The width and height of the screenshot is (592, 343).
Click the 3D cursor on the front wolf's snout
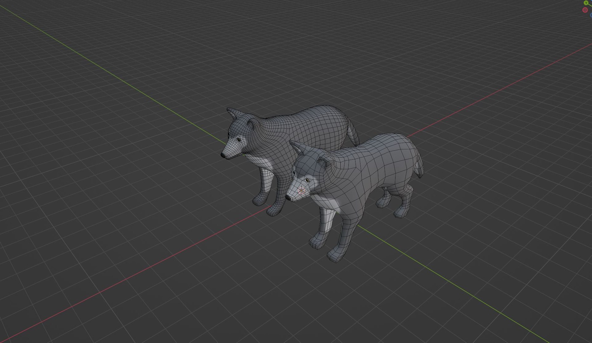click(x=301, y=191)
